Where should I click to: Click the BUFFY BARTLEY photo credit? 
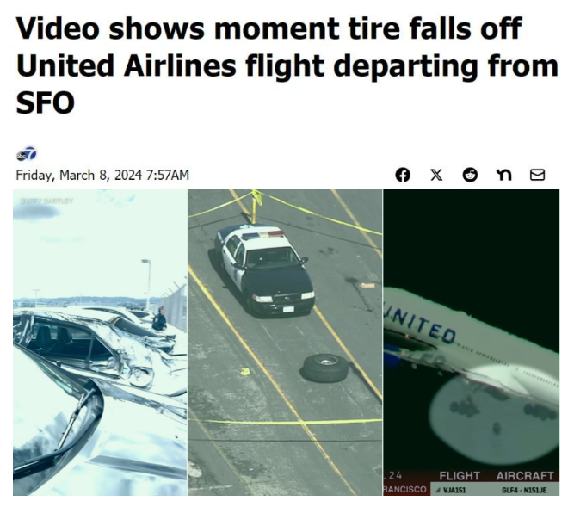[46, 201]
